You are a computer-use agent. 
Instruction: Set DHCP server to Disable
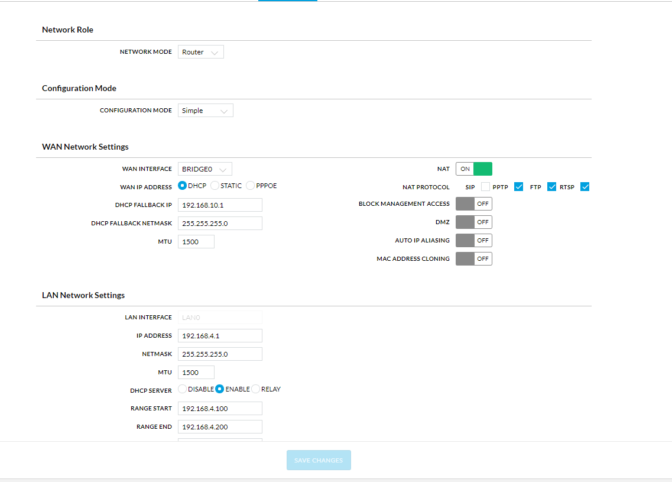pyautogui.click(x=183, y=389)
